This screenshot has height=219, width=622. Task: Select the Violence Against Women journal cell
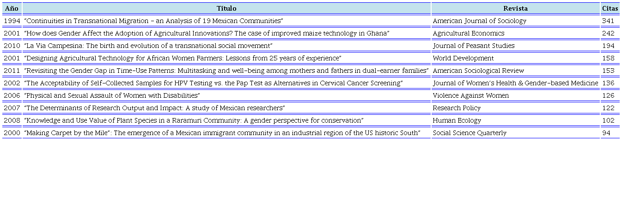pyautogui.click(x=470, y=95)
